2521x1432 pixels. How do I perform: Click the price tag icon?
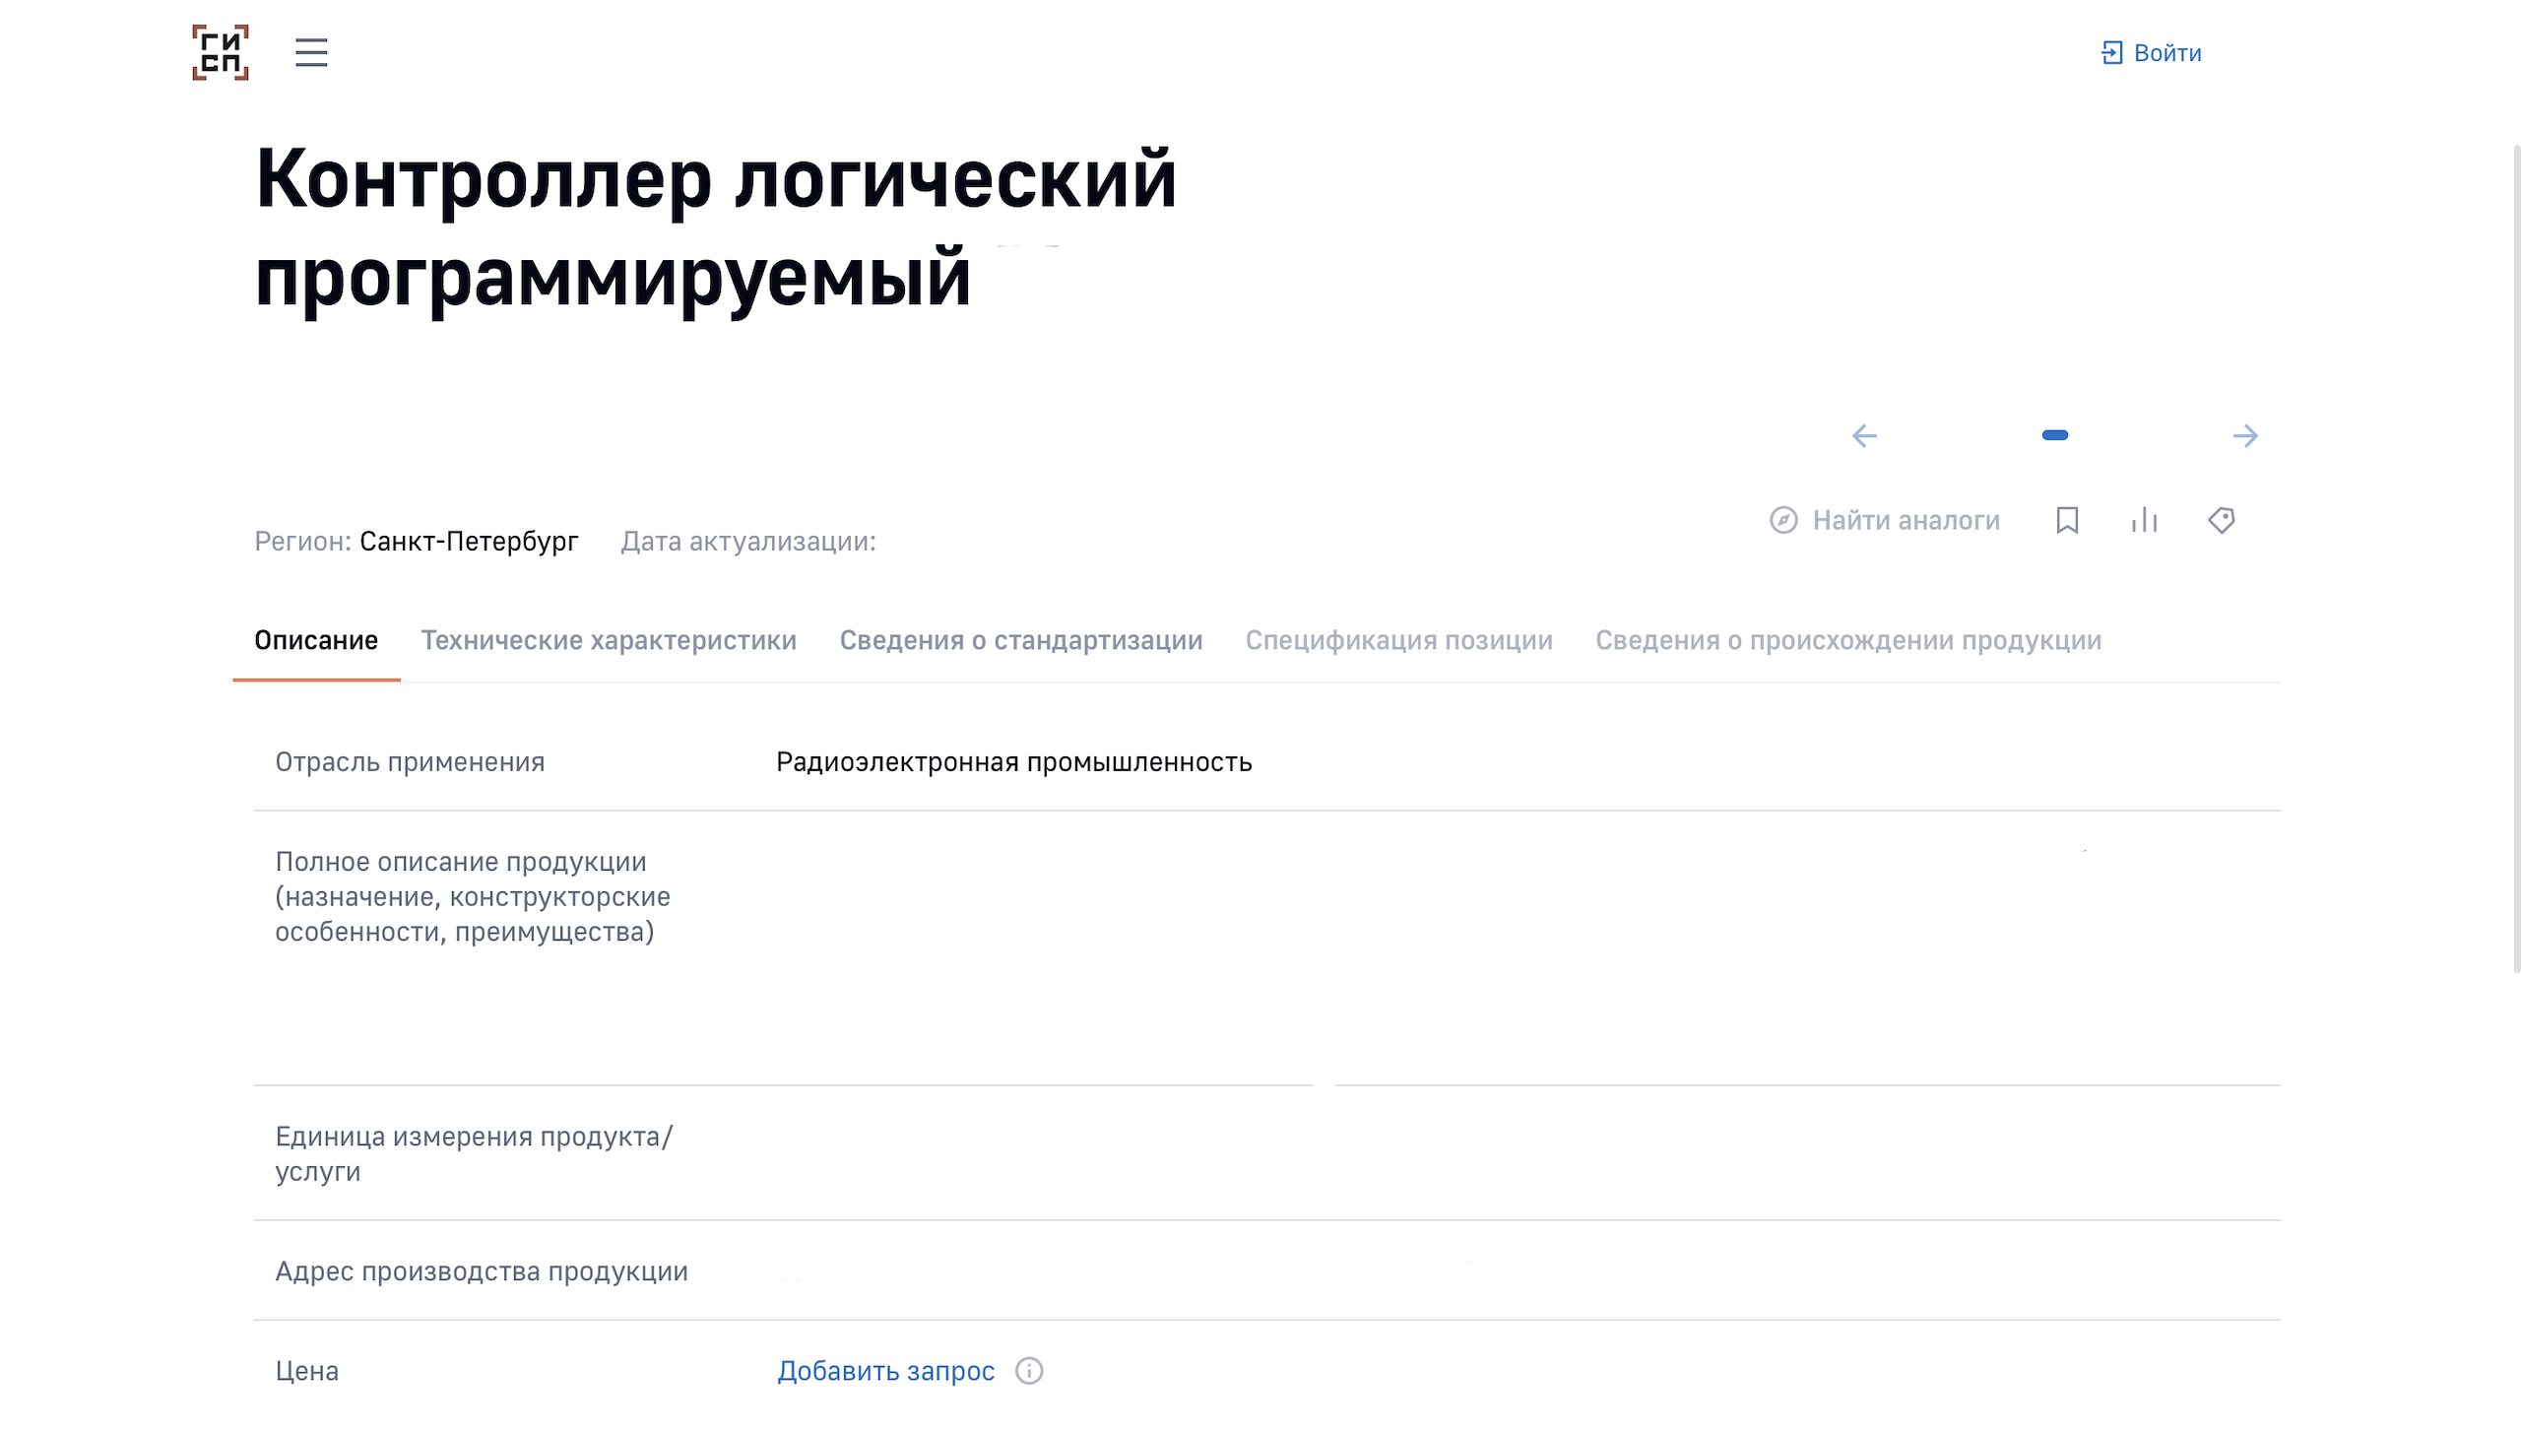click(x=2223, y=520)
